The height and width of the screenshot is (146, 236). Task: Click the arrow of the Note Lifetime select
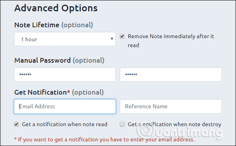pyautogui.click(x=112, y=39)
